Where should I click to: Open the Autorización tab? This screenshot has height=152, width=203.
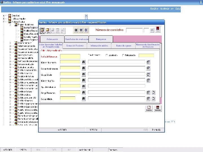[x=52, y=39]
